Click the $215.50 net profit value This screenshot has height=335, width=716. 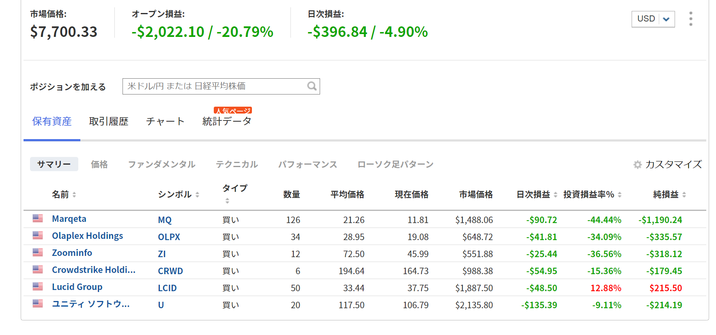pyautogui.click(x=666, y=288)
